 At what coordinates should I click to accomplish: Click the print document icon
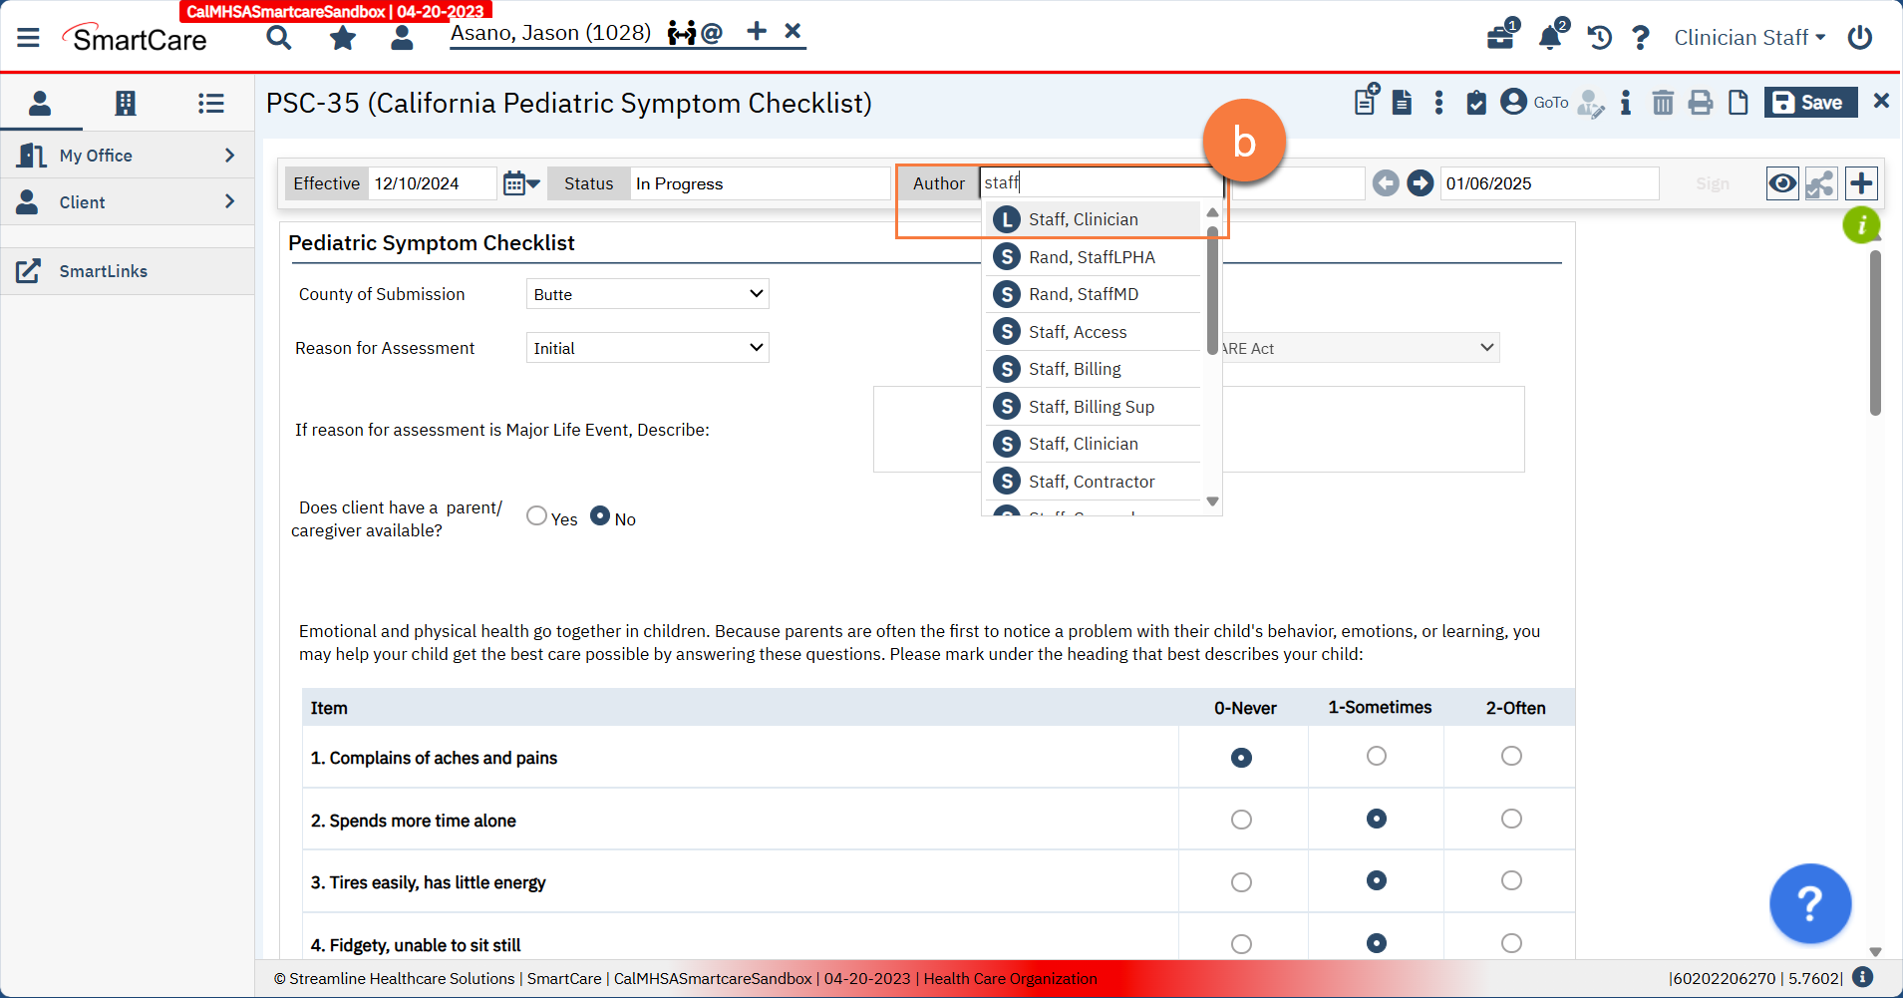point(1701,103)
